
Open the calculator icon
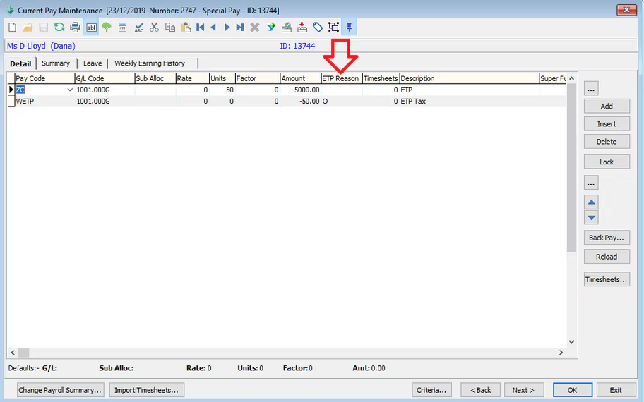pos(122,28)
